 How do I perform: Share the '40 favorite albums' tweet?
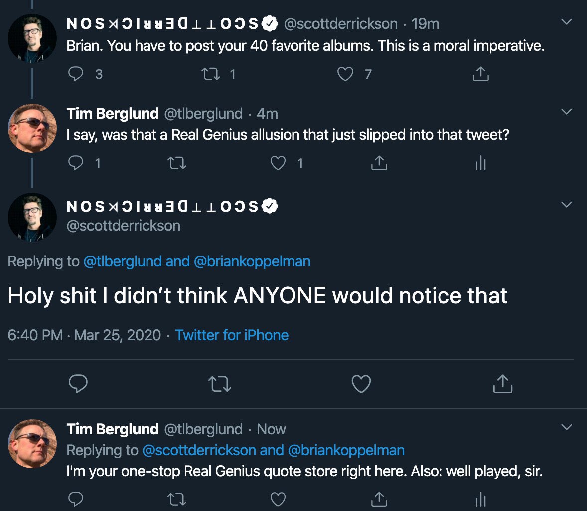[x=480, y=74]
